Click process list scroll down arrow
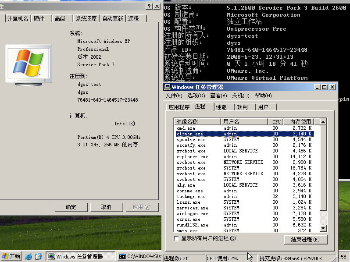This screenshot has height=262, width=350. (x=323, y=228)
